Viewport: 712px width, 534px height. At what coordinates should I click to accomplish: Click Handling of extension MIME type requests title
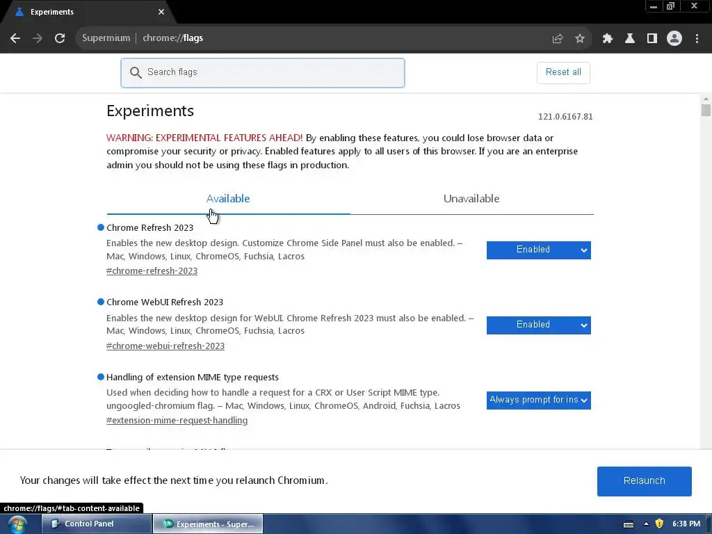click(193, 378)
